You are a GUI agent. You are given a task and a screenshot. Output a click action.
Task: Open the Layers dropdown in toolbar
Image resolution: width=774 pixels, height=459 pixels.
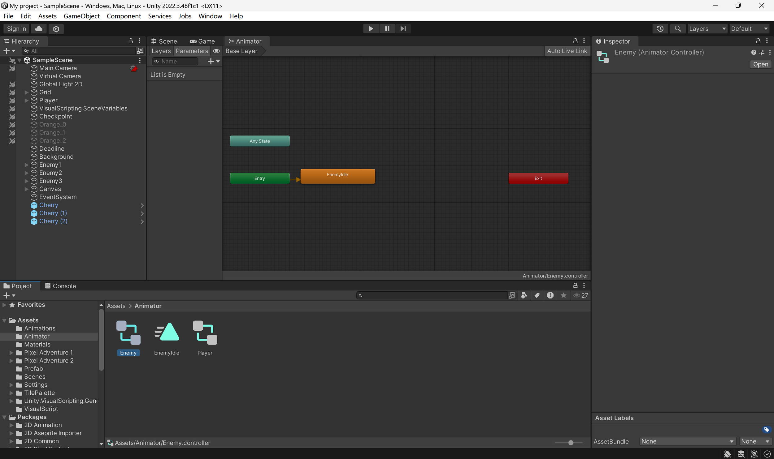pyautogui.click(x=707, y=29)
